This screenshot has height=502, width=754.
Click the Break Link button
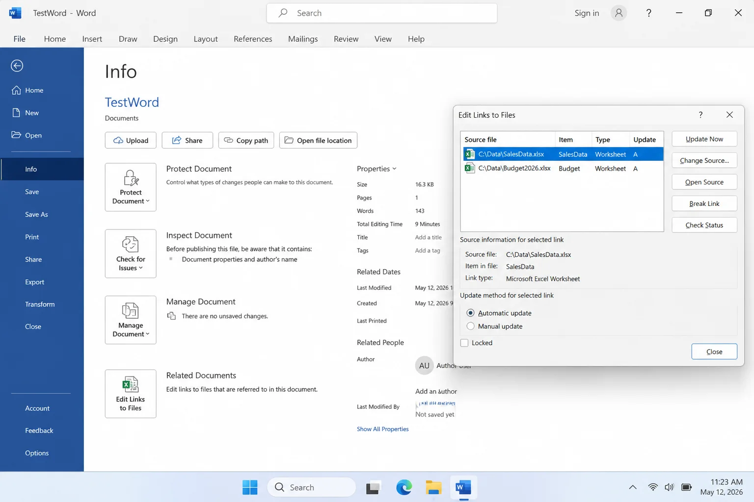pyautogui.click(x=704, y=203)
